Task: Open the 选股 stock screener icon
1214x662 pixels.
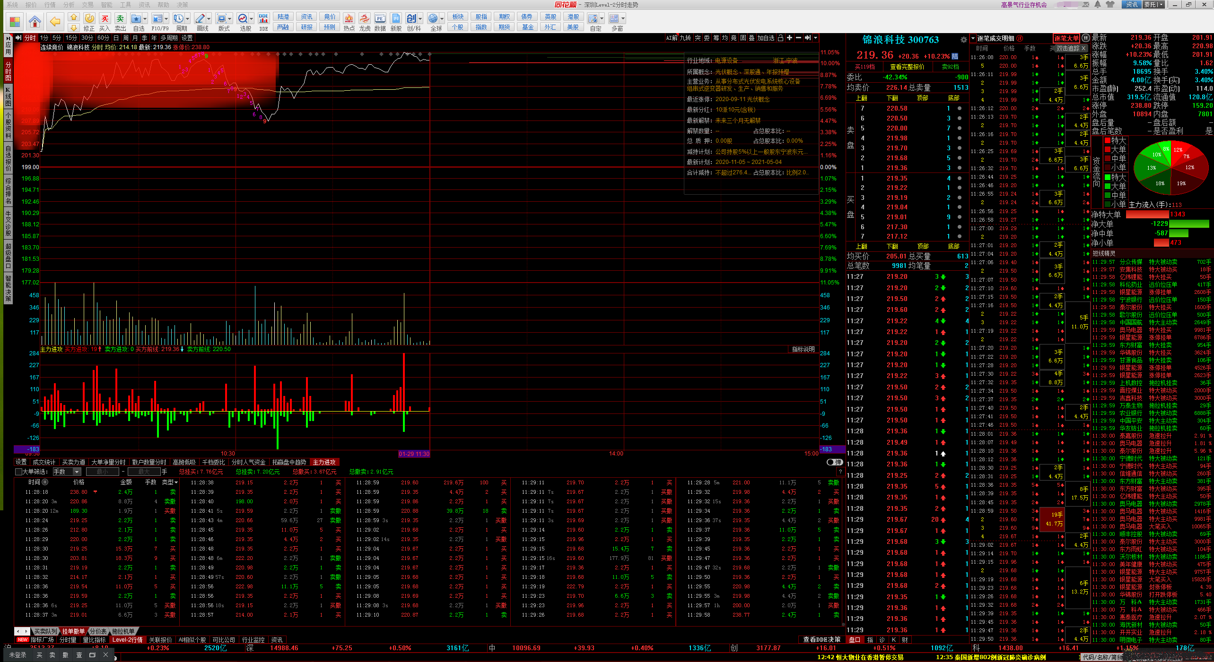Action: coord(243,18)
